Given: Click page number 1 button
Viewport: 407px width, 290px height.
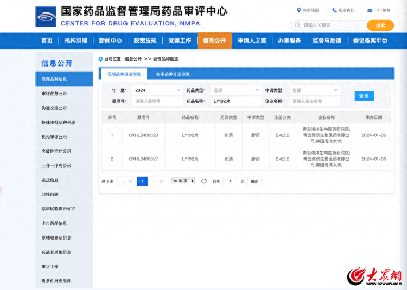Looking at the screenshot, I should point(142,181).
